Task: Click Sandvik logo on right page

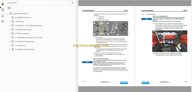Action: [x=145, y=82]
